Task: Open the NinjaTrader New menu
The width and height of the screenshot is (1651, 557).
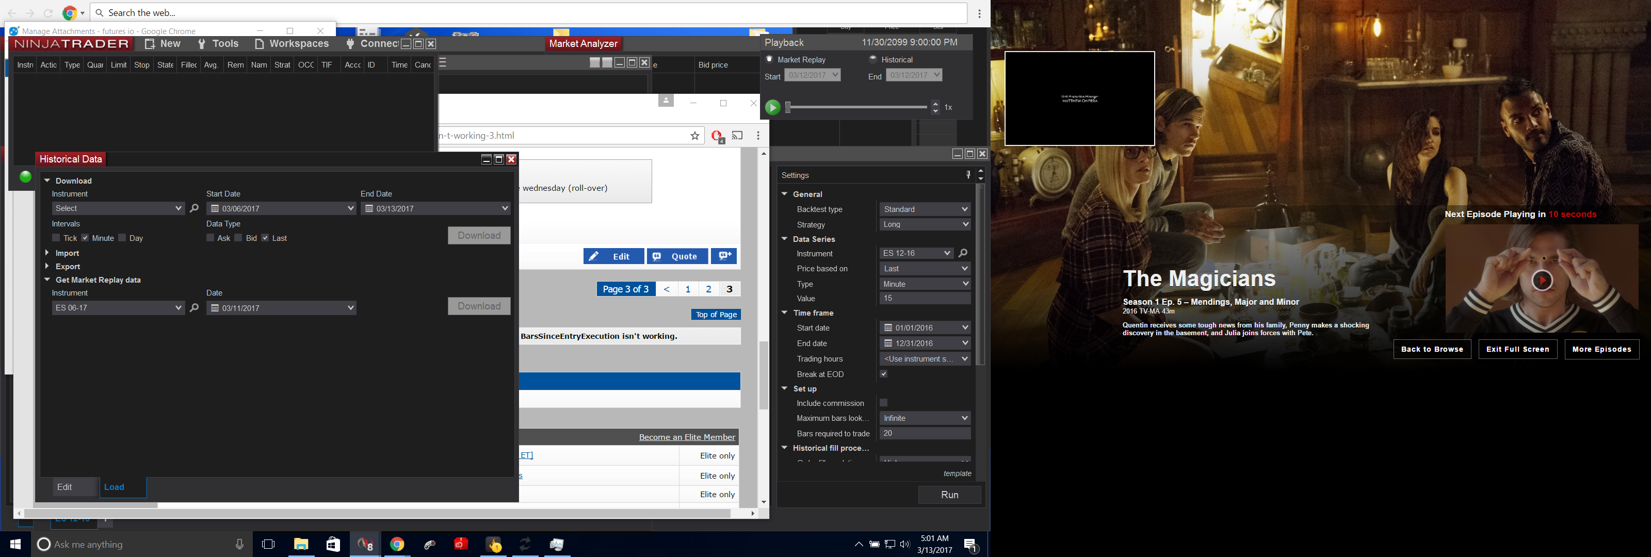Action: pyautogui.click(x=163, y=44)
